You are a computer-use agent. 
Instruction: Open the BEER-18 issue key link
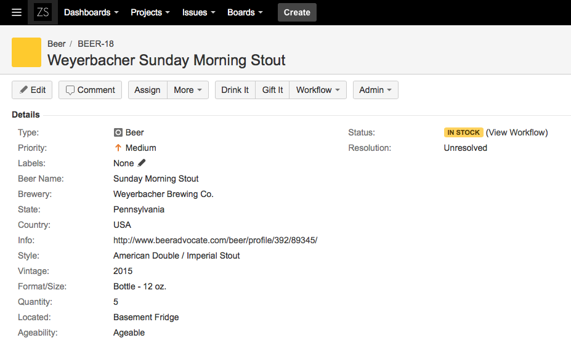[95, 44]
